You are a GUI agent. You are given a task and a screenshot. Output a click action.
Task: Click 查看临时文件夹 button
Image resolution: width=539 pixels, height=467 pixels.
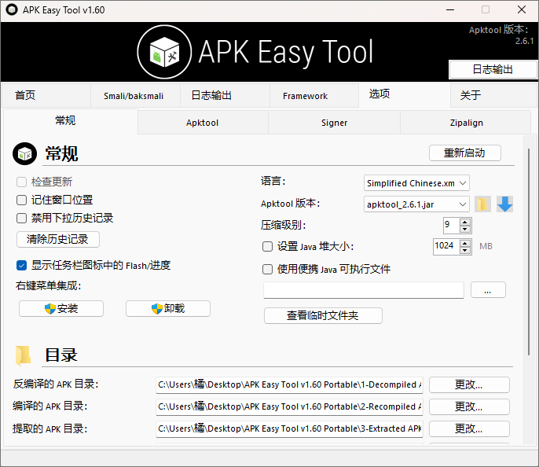[x=323, y=315]
